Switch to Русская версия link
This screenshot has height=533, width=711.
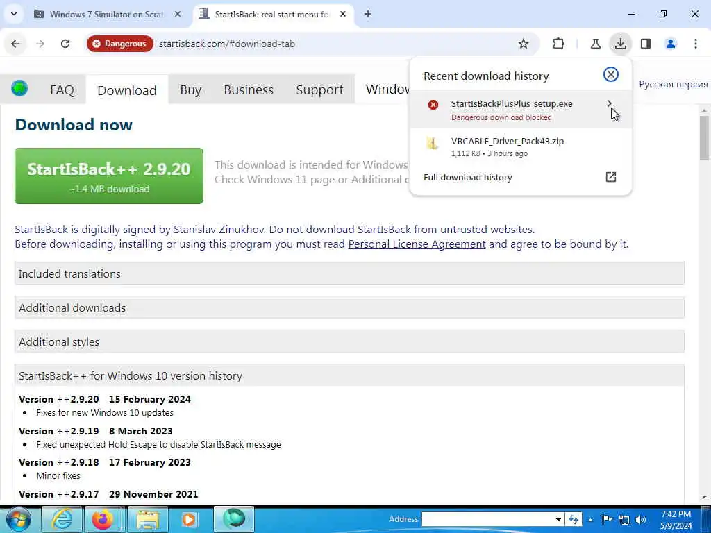674,84
